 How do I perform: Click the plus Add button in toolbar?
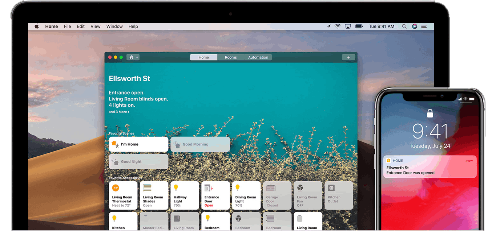348,57
